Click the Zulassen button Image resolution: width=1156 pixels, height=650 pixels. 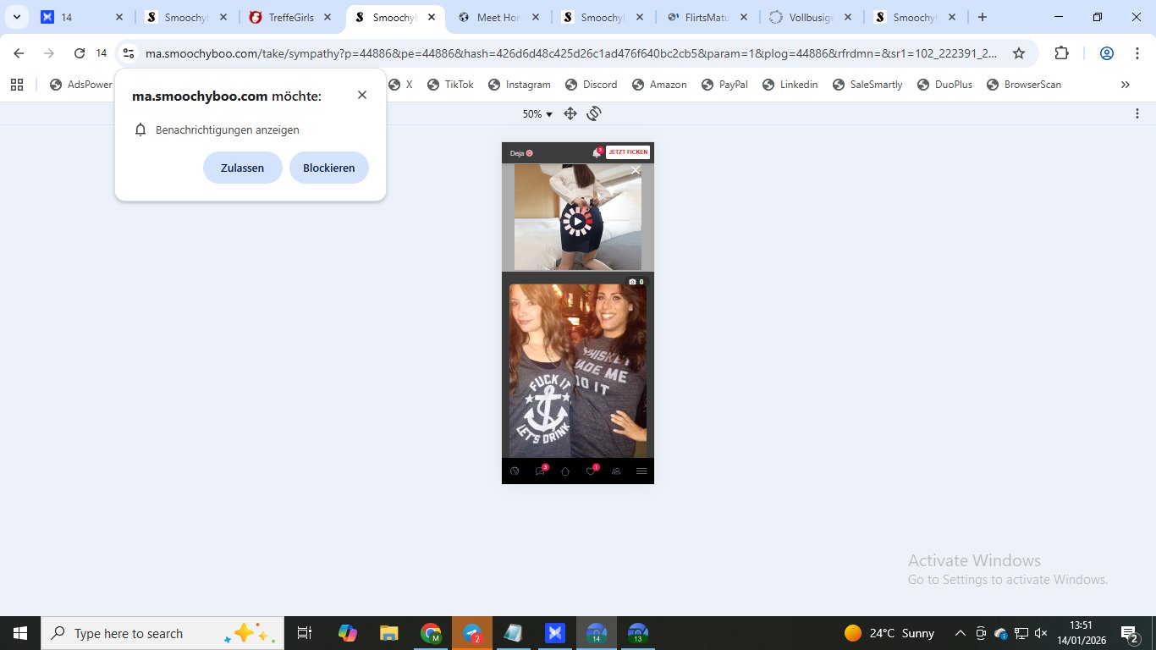(x=242, y=168)
